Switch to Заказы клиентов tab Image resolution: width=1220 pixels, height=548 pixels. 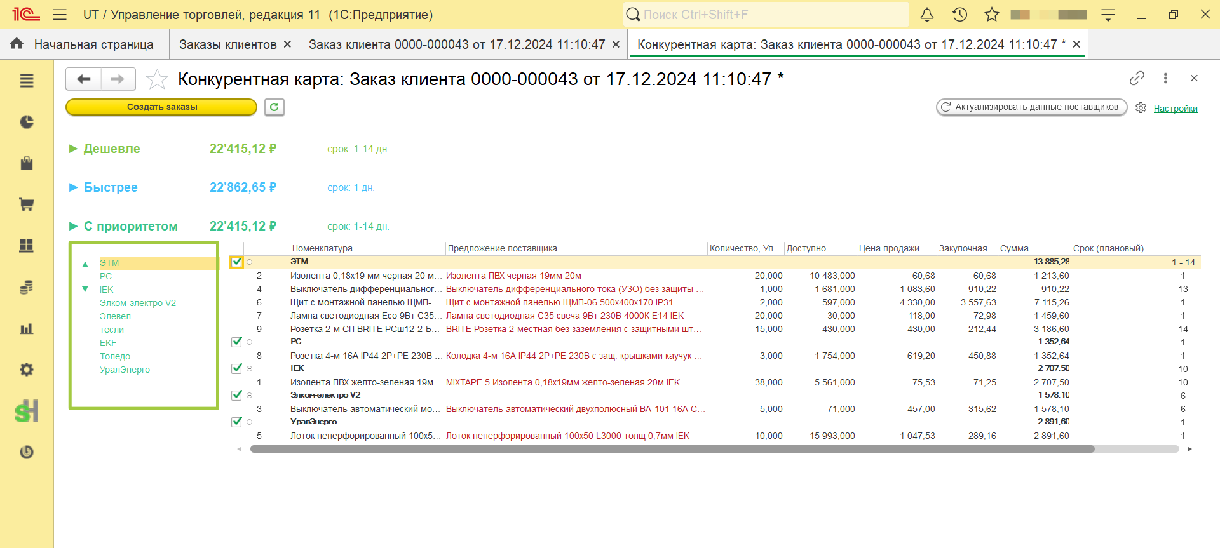point(227,44)
